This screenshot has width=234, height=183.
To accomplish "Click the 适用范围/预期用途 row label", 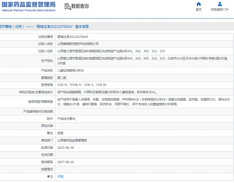I will (x=40, y=102).
